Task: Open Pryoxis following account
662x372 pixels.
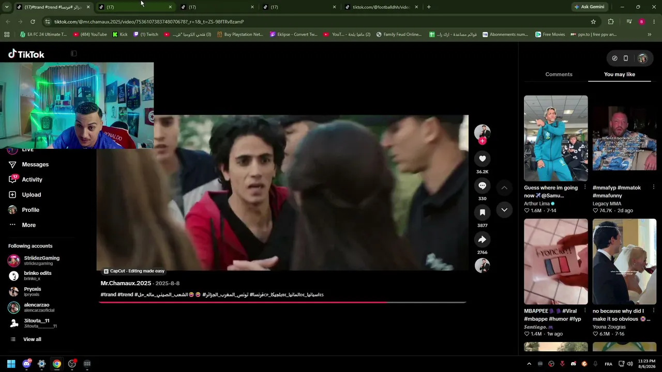Action: [32, 291]
